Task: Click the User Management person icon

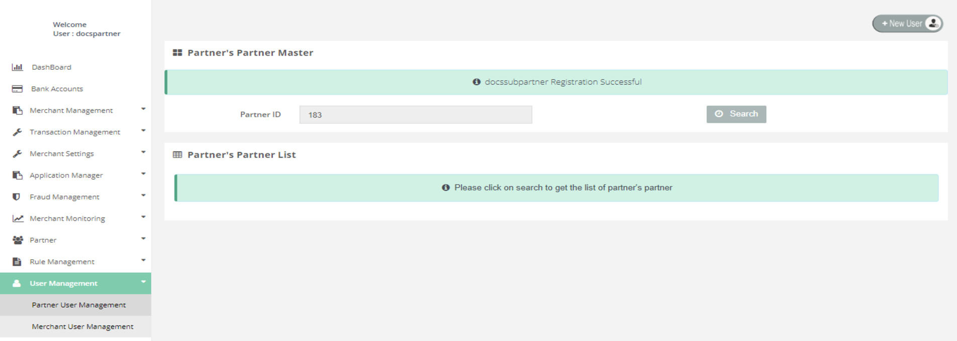Action: click(x=17, y=283)
